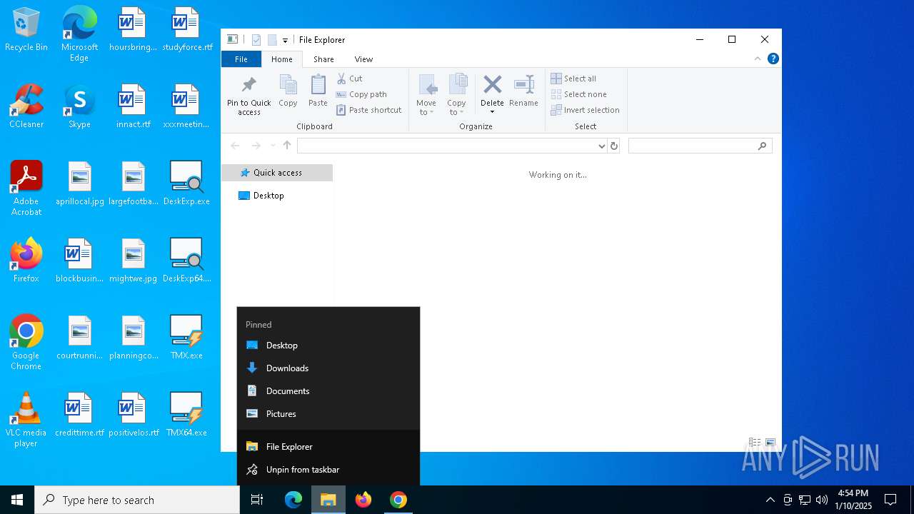Click the volume tray icon
Screen dimensions: 914x514
(822, 500)
